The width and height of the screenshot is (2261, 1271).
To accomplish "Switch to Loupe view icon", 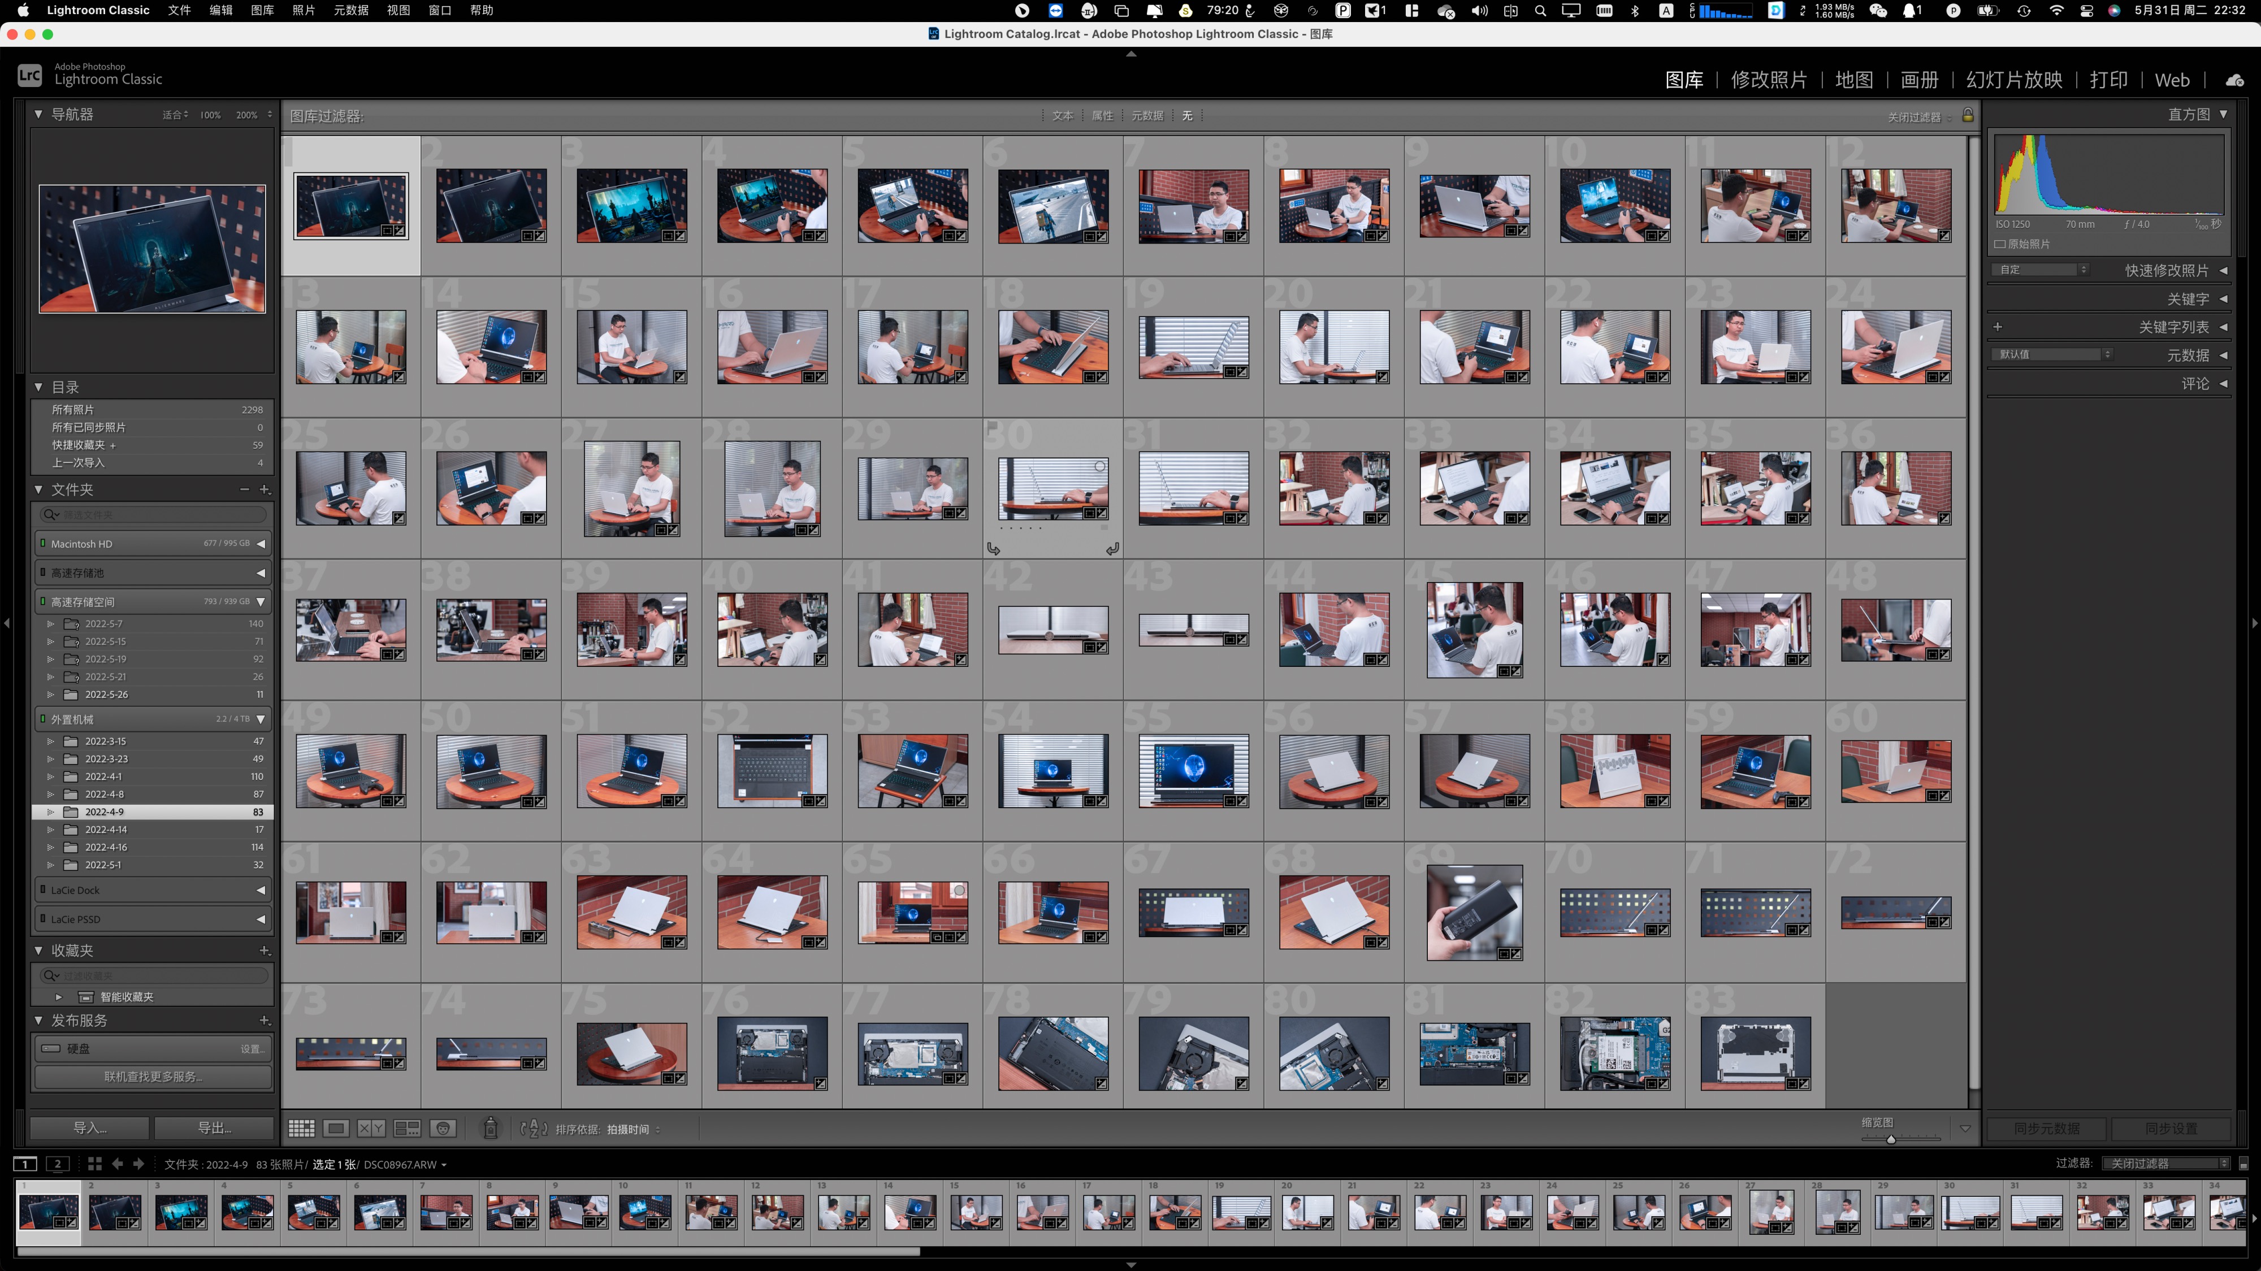I will [335, 1129].
